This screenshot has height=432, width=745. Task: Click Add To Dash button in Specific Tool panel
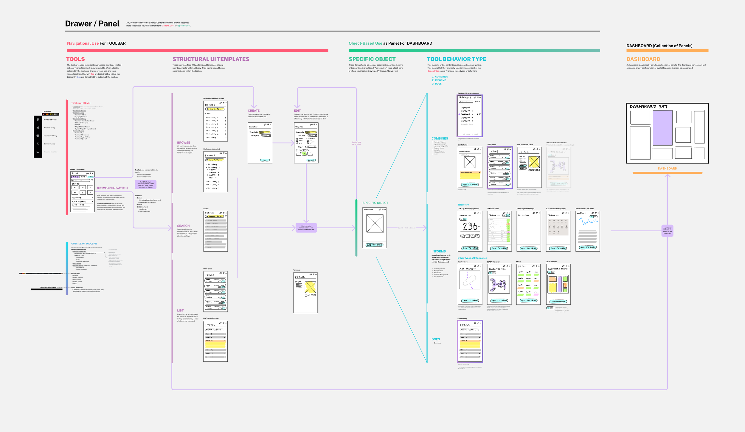pos(375,245)
